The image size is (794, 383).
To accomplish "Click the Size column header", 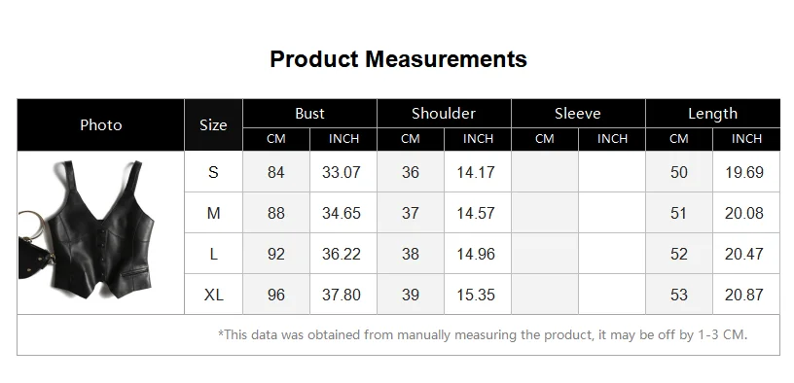I will pyautogui.click(x=213, y=125).
